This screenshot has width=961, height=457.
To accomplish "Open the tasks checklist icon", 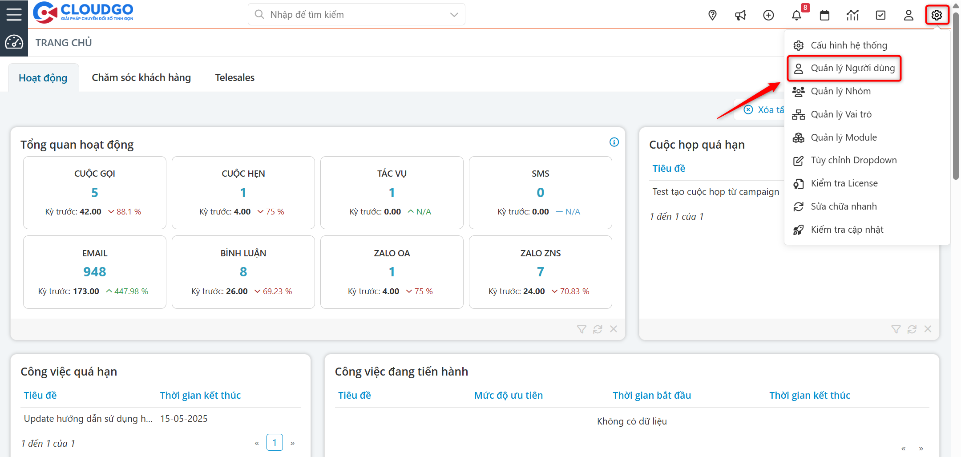I will pos(880,15).
